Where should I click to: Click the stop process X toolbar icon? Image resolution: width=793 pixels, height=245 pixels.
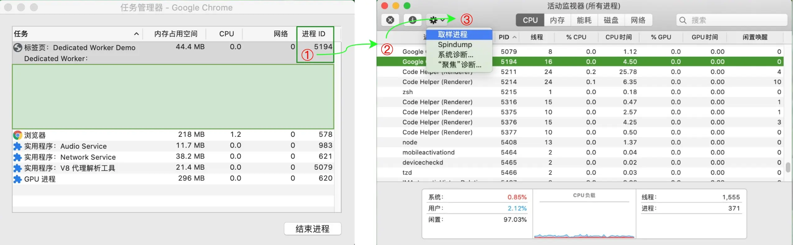(390, 20)
